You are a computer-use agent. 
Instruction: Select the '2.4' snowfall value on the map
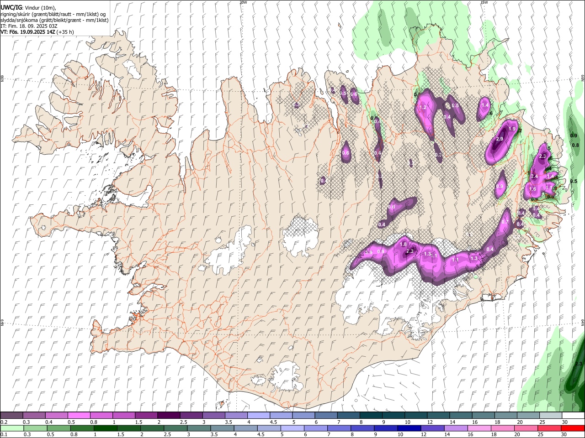[x=534, y=176]
